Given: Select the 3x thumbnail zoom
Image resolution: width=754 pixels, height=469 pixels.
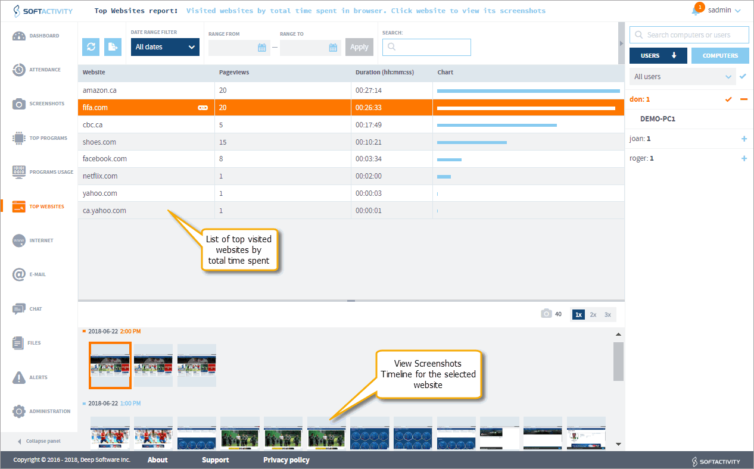Looking at the screenshot, I should pos(607,315).
